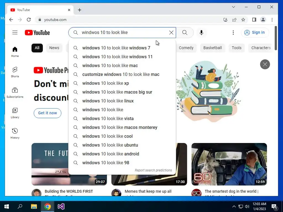The width and height of the screenshot is (283, 212).
Task: Open the tab search dropdown arrow
Action: click(233, 7)
